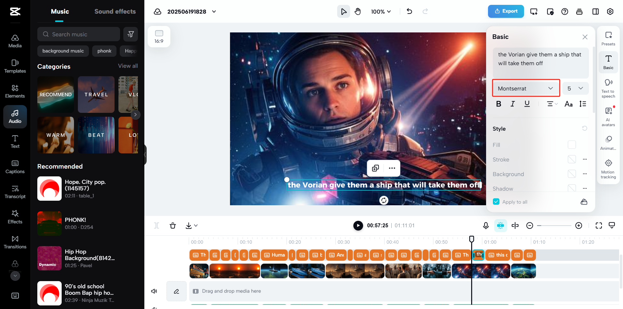Show next music categories
The width and height of the screenshot is (623, 309).
click(135, 114)
